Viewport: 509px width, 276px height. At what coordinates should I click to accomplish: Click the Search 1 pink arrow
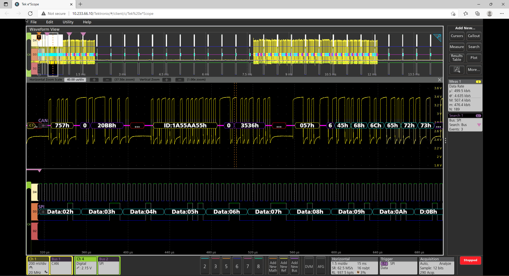[479, 125]
